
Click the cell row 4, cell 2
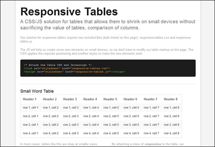click(x=51, y=133)
